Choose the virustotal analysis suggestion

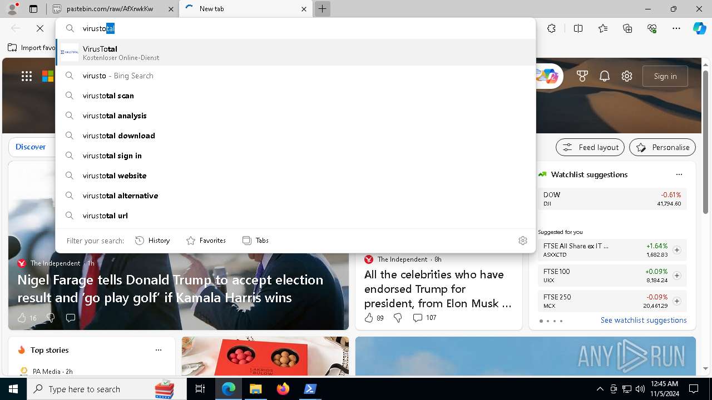pyautogui.click(x=295, y=116)
